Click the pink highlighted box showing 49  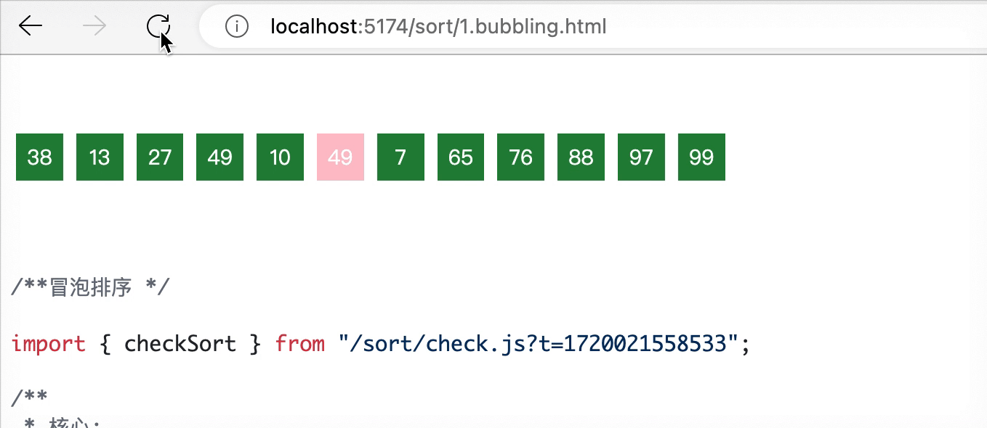point(340,157)
